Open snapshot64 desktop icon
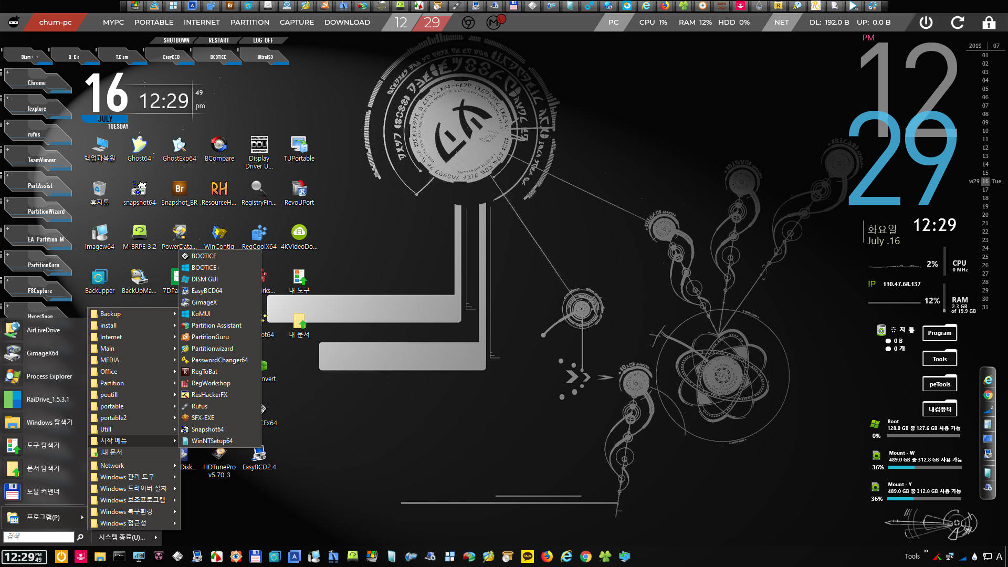This screenshot has width=1008, height=567. 139,193
